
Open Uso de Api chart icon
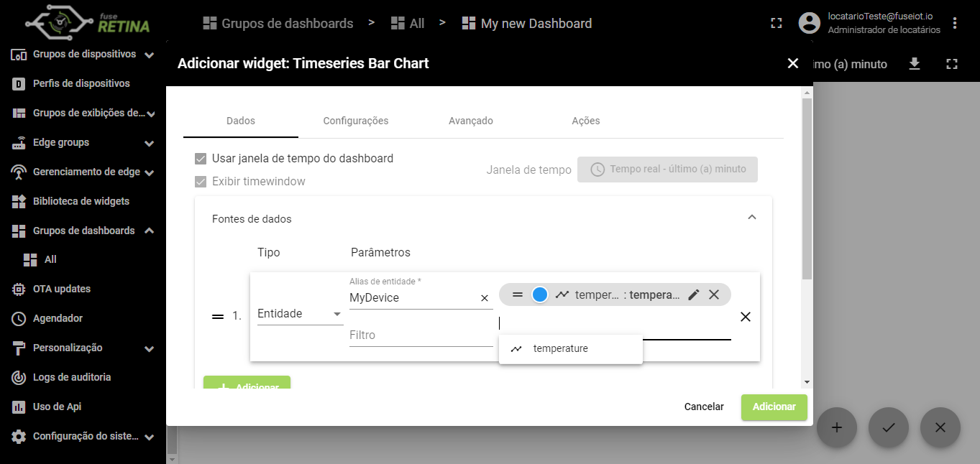point(19,407)
